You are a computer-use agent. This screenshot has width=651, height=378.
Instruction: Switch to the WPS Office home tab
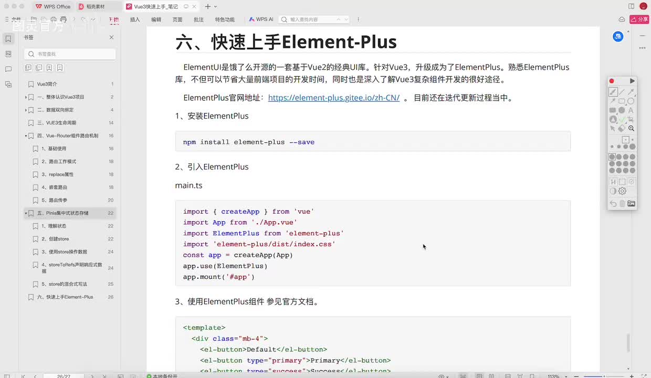[52, 6]
